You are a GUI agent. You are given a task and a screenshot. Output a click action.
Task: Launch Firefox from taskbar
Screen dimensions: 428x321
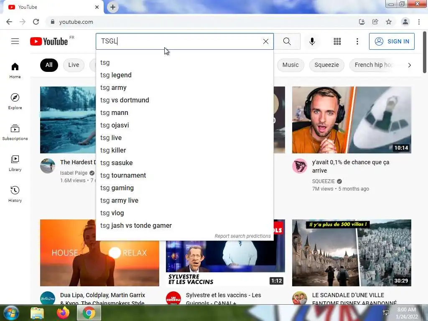[63, 313]
